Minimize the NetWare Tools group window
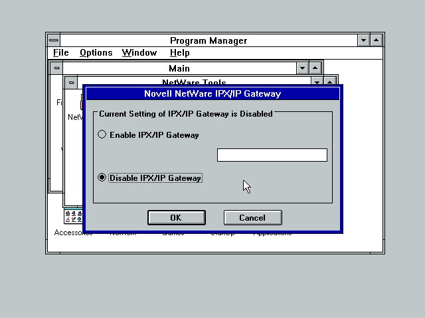Screen dimensions: 425x318 pyautogui.click(x=317, y=82)
